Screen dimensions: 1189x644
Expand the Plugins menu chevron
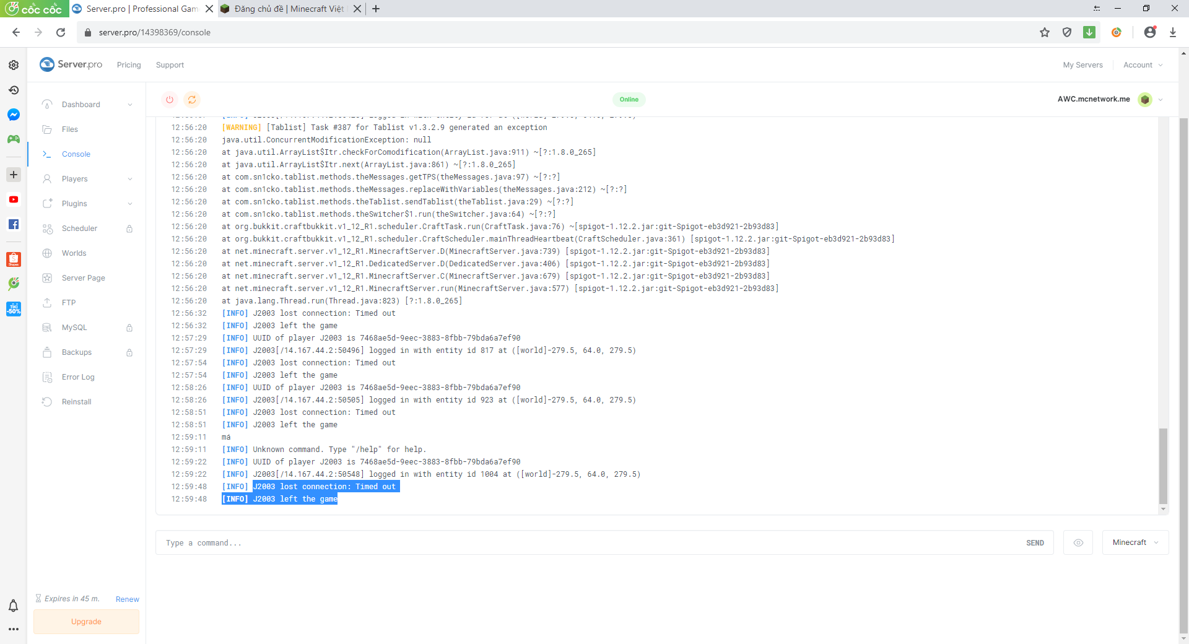pyautogui.click(x=130, y=204)
